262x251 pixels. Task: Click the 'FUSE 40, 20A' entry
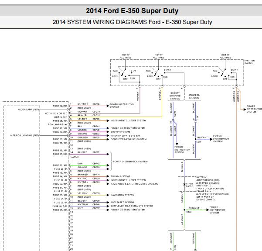60,132
